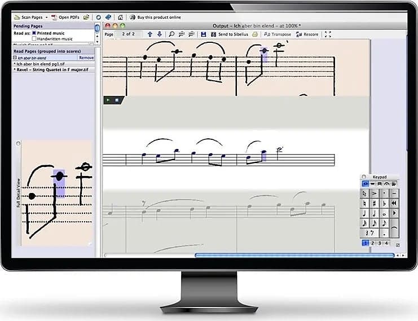This screenshot has width=418, height=321.
Task: Stop playback with the square stop button
Action: point(117,100)
